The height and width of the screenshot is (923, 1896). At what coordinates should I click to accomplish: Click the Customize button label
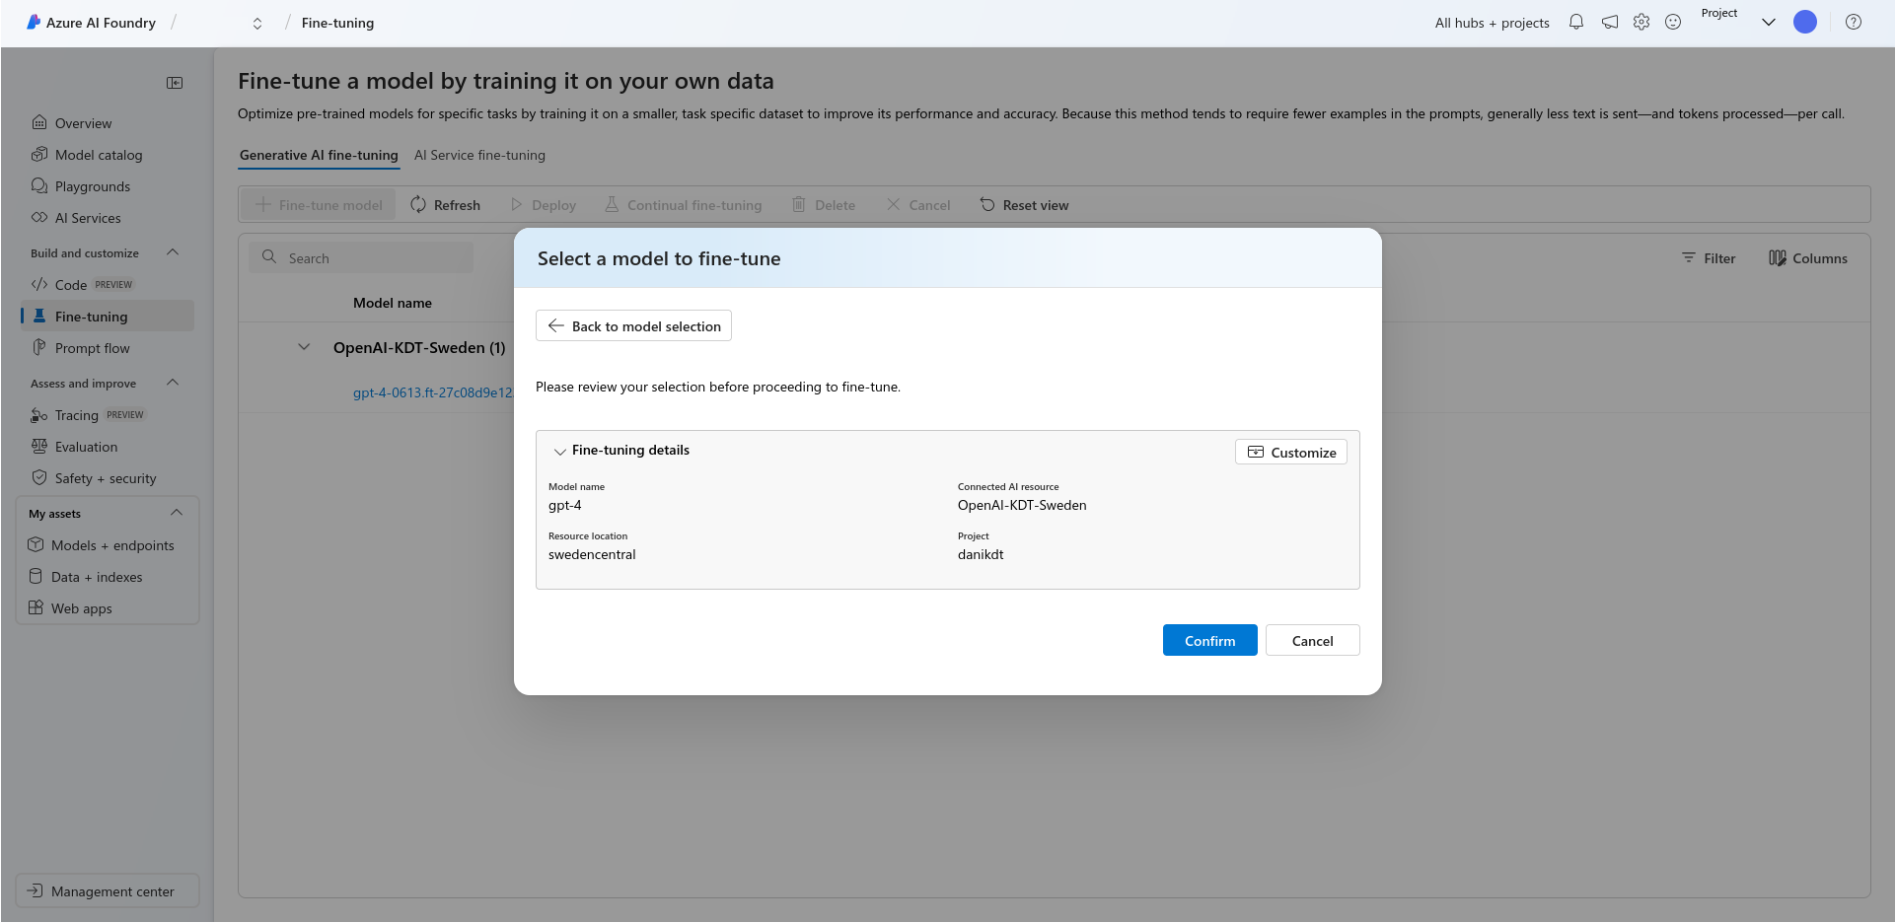click(x=1303, y=453)
